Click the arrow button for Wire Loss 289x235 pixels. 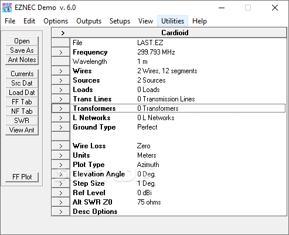tap(61, 146)
